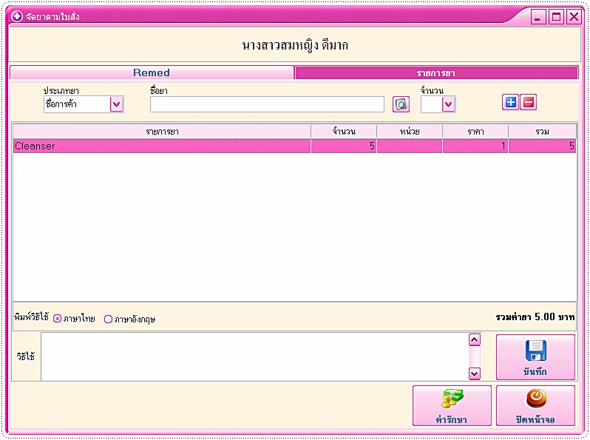Switch to the Remed tab
The width and height of the screenshot is (590, 440).
click(x=152, y=72)
